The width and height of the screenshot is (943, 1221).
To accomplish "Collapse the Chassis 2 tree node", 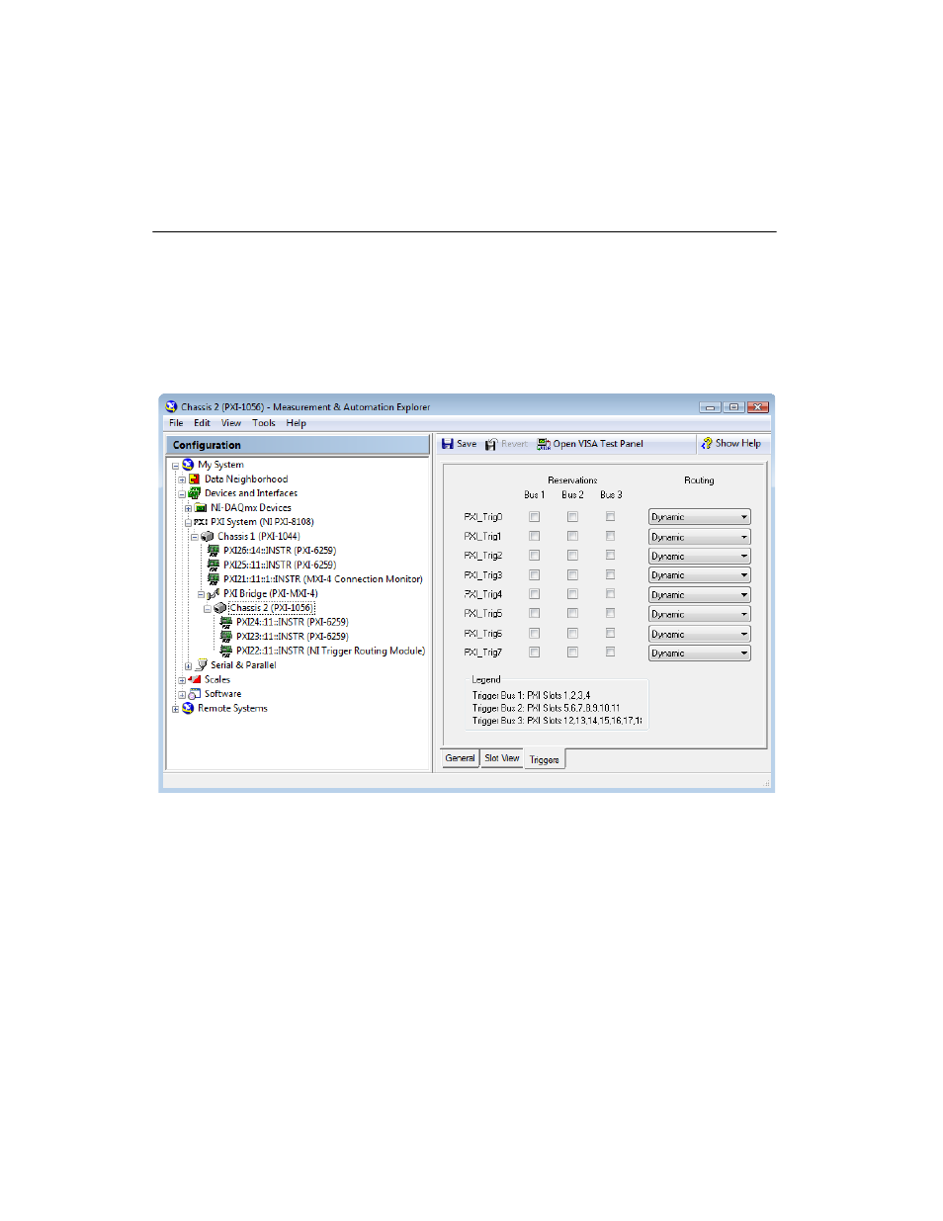I will click(x=208, y=609).
